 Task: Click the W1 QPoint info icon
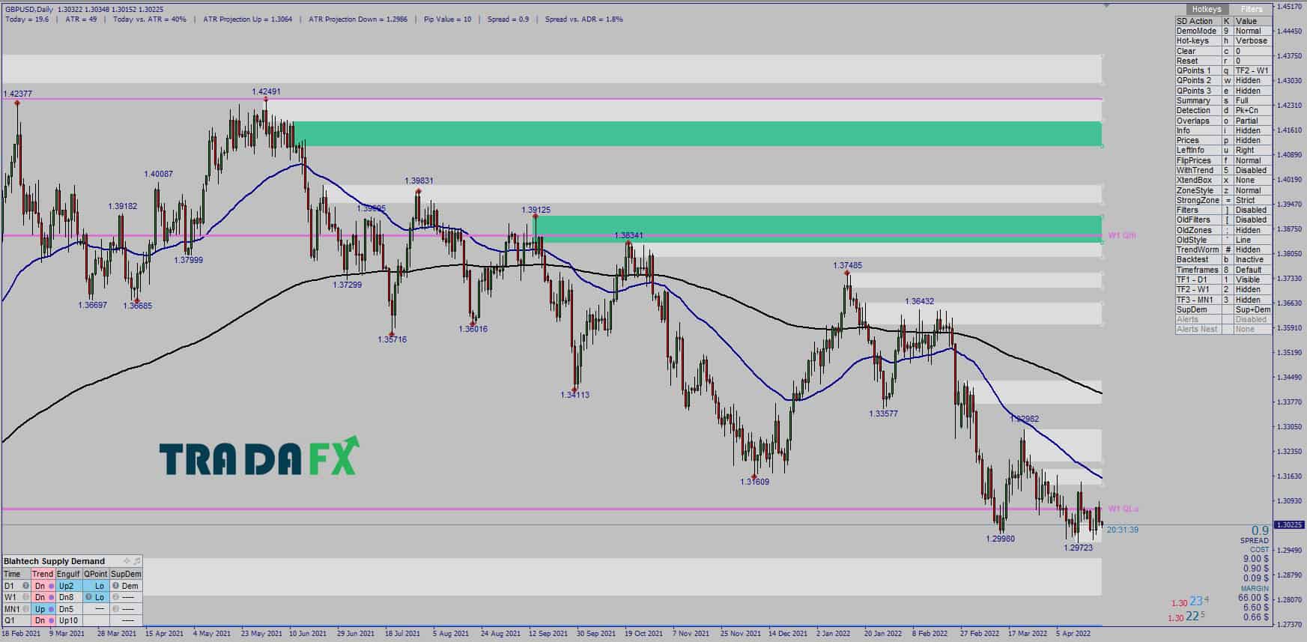pos(88,597)
